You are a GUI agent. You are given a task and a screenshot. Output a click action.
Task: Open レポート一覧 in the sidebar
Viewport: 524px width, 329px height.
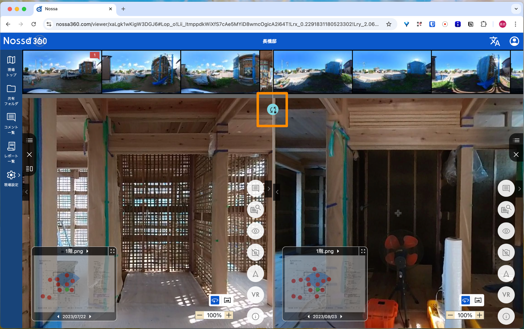pyautogui.click(x=11, y=152)
